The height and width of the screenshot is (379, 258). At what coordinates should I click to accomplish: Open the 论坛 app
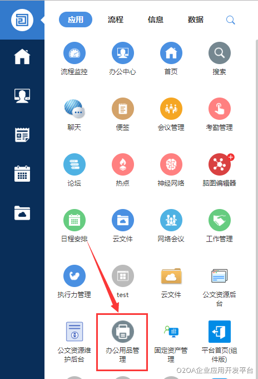(x=75, y=170)
